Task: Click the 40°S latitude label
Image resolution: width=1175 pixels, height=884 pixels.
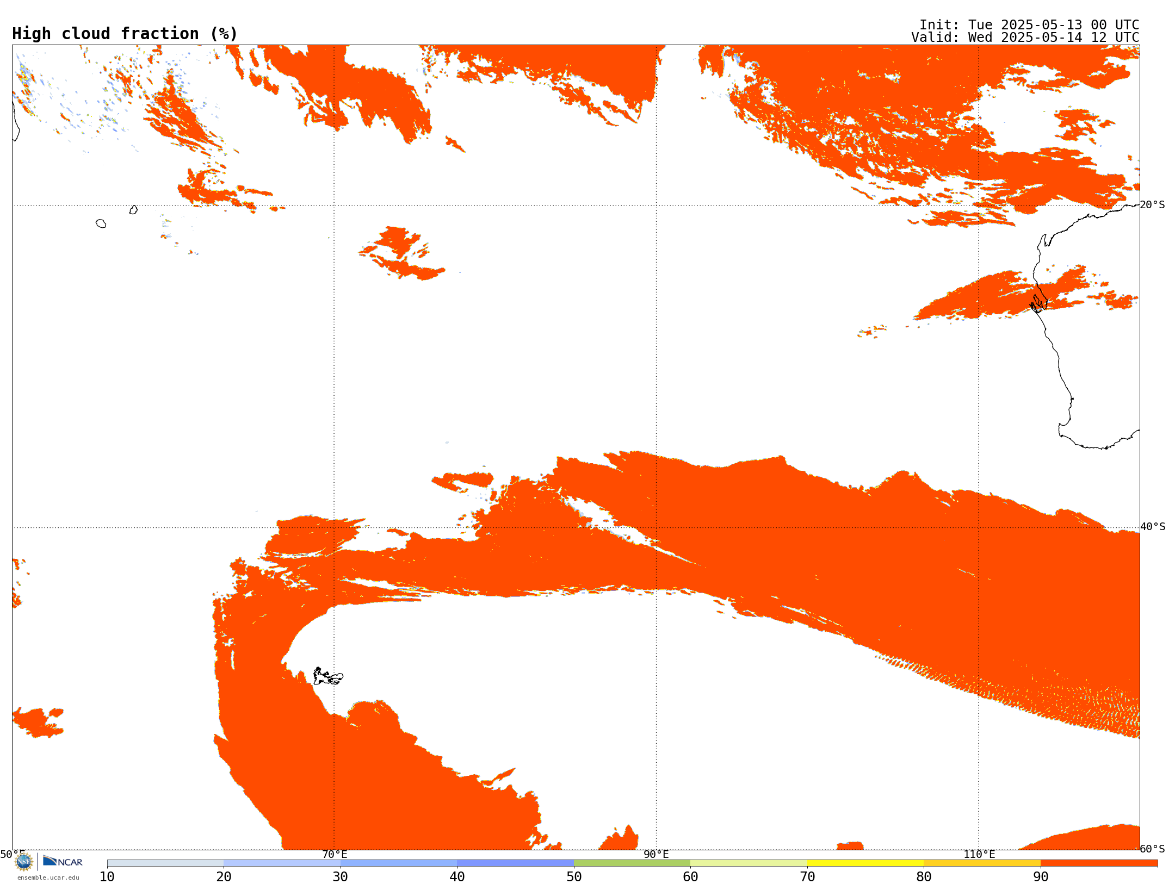Action: pos(1153,527)
